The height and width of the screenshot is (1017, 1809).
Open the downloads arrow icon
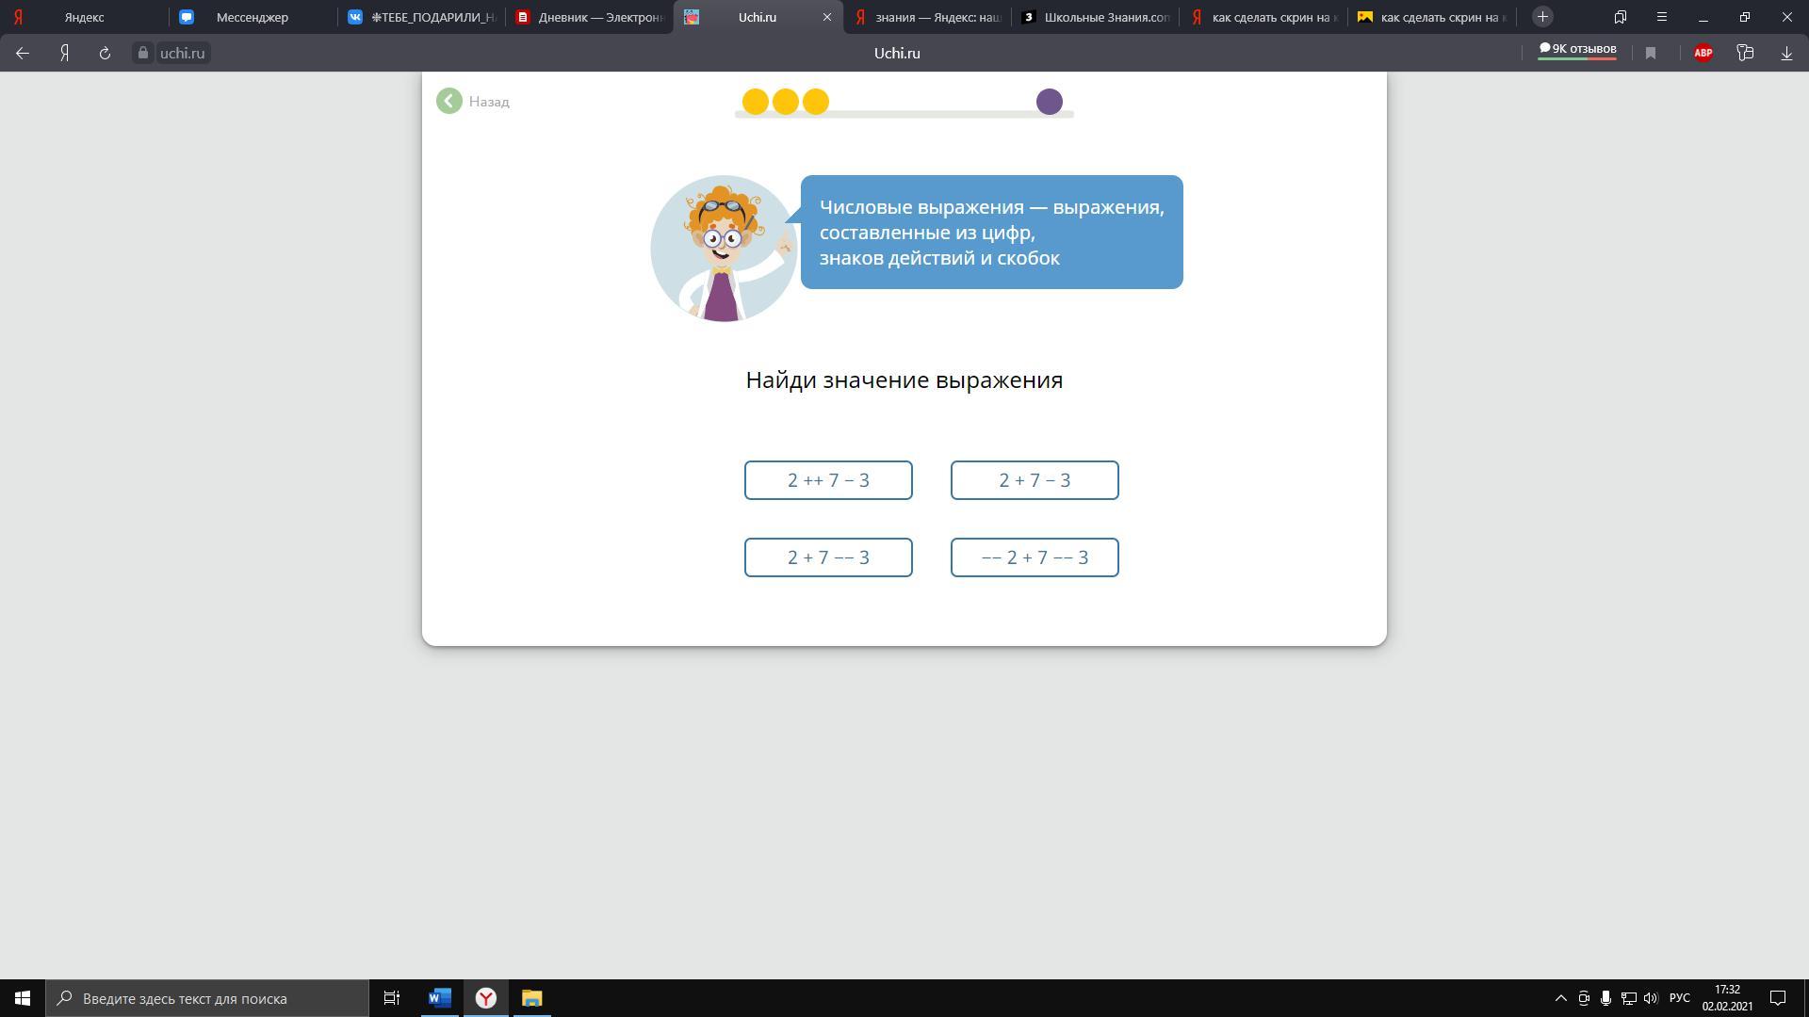click(x=1785, y=54)
